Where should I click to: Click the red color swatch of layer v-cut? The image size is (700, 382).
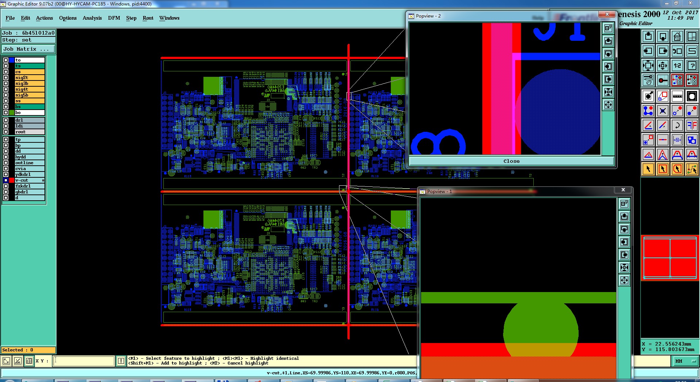12,180
